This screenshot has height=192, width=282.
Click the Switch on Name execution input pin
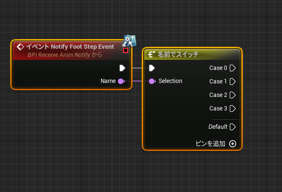coord(152,68)
